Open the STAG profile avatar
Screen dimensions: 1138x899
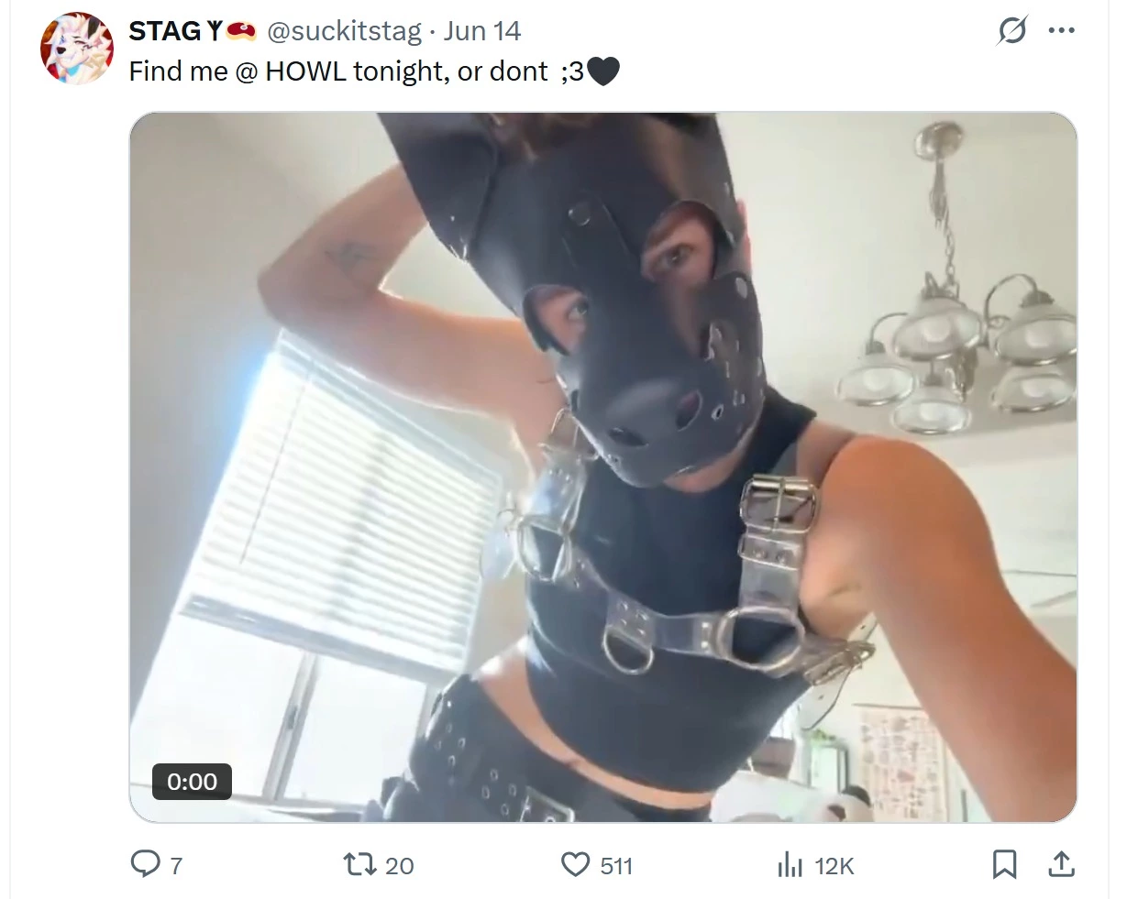(x=77, y=49)
